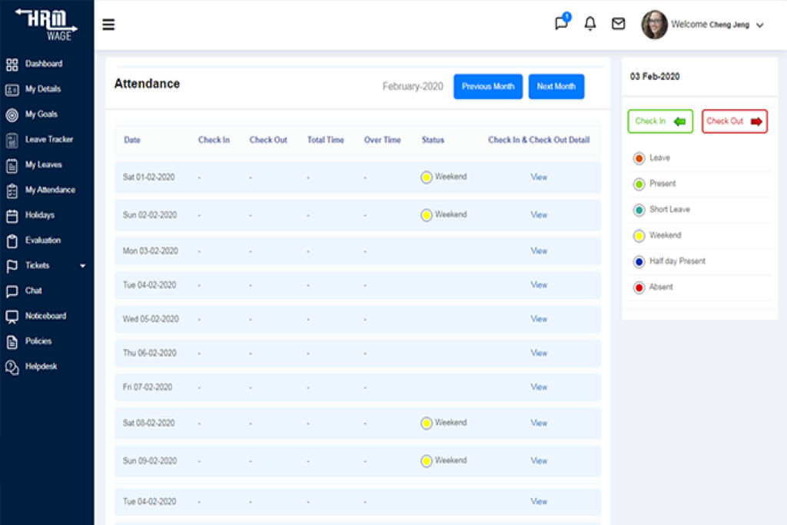
Task: Open Dashboard from the sidebar menu
Action: pyautogui.click(x=44, y=64)
